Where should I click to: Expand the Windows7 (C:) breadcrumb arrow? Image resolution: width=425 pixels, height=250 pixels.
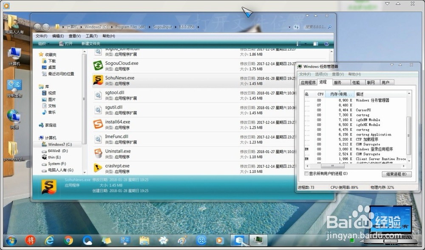point(112,27)
